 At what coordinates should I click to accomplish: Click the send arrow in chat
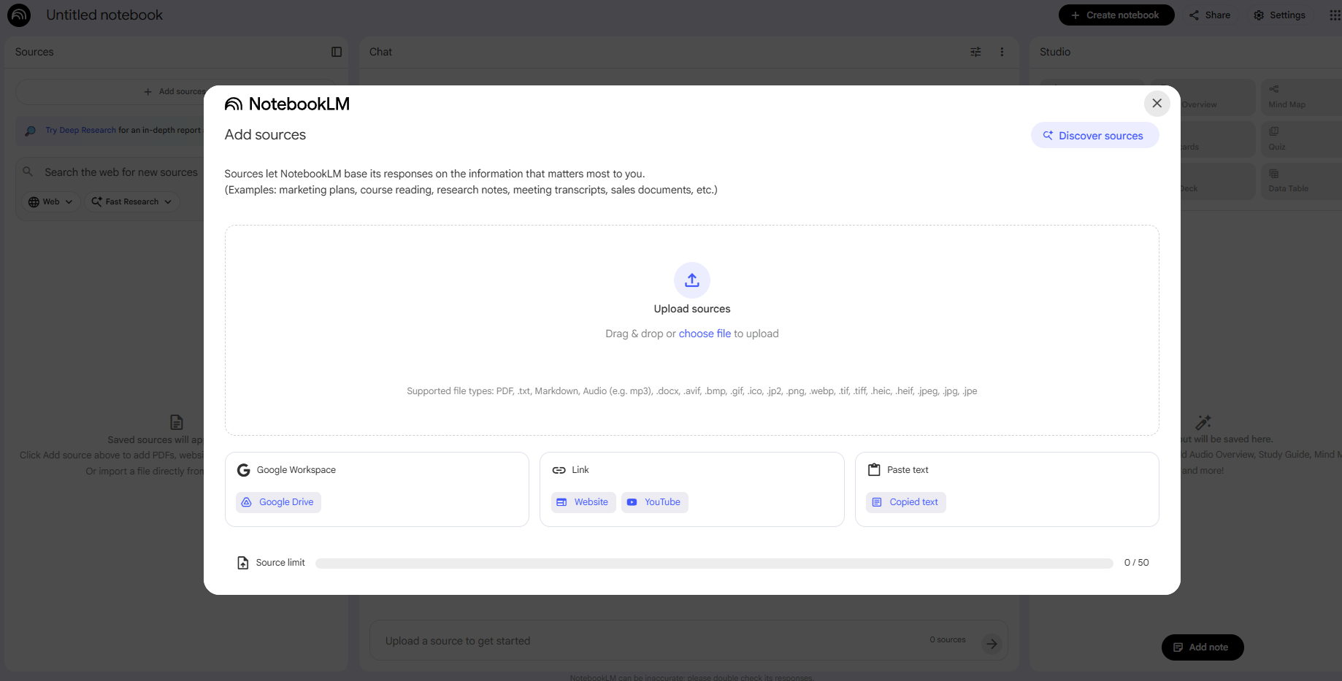pos(991,643)
